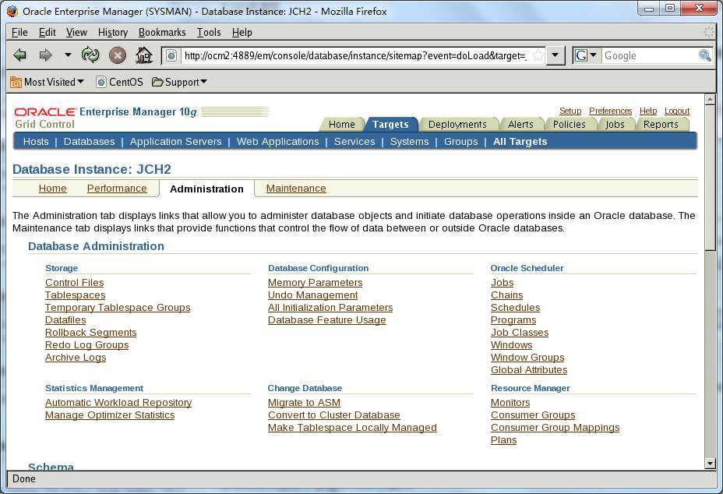
Task: Open the Datafiles link
Action: (65, 319)
